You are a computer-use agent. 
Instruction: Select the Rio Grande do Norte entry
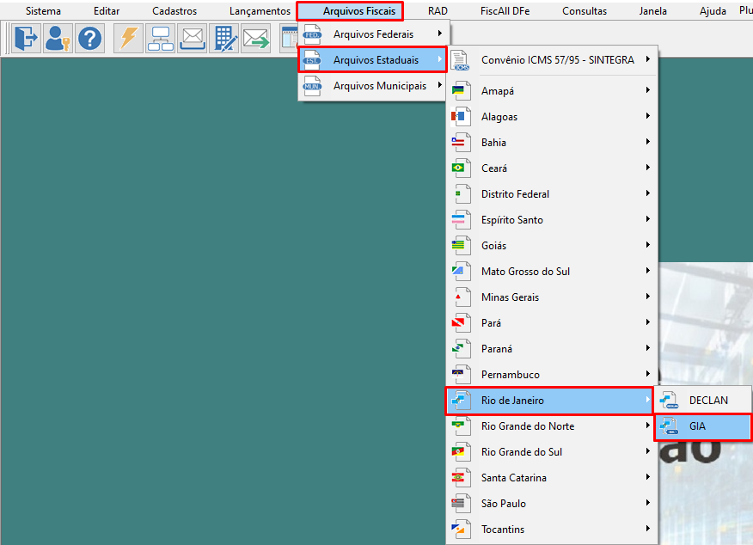pyautogui.click(x=551, y=426)
